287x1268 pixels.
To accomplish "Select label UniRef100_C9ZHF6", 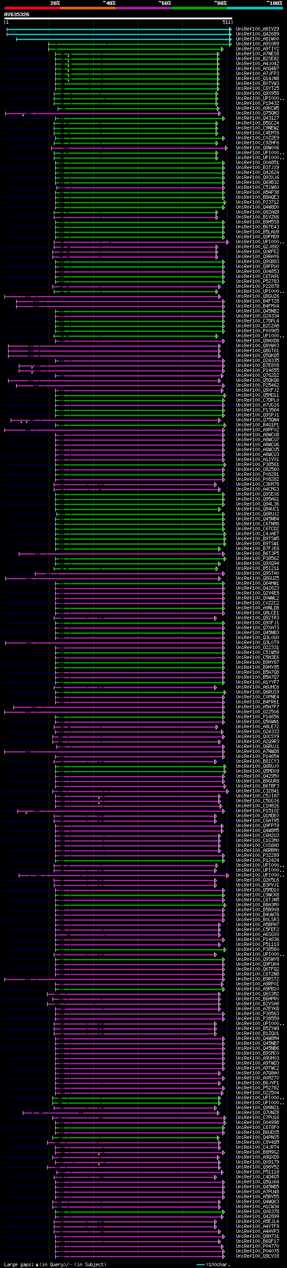I will 257,143.
